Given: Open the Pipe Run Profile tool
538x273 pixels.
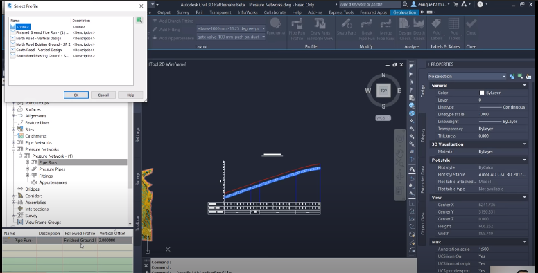Looking at the screenshot, I should tap(297, 29).
